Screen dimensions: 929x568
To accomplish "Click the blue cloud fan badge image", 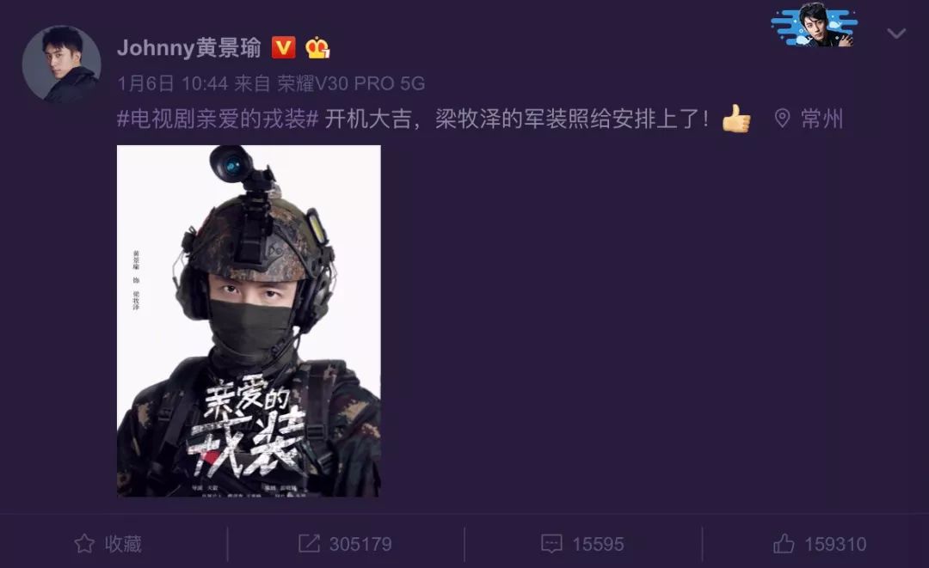I will [815, 24].
